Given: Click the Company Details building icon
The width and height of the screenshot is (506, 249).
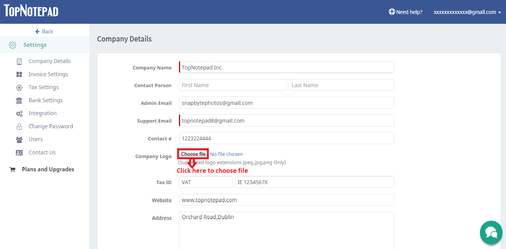Looking at the screenshot, I should (x=19, y=61).
